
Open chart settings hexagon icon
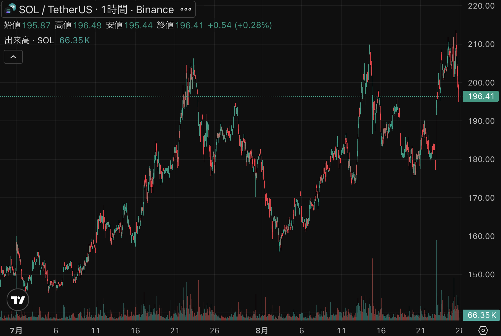pos(483,330)
